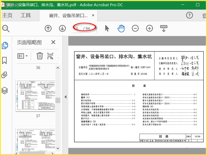Click contents entry 成品排水沟选用表
This screenshot has width=207, height=155.
tap(151, 115)
